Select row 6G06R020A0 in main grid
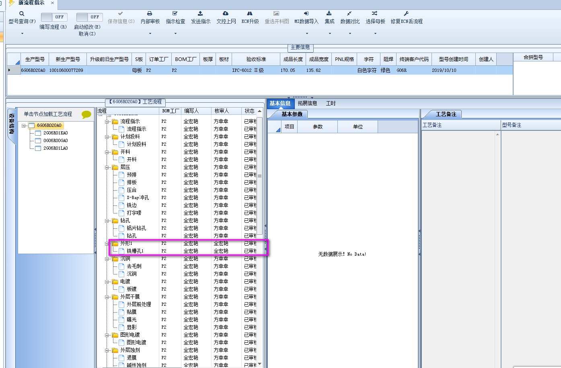561x368 pixels. (x=260, y=70)
